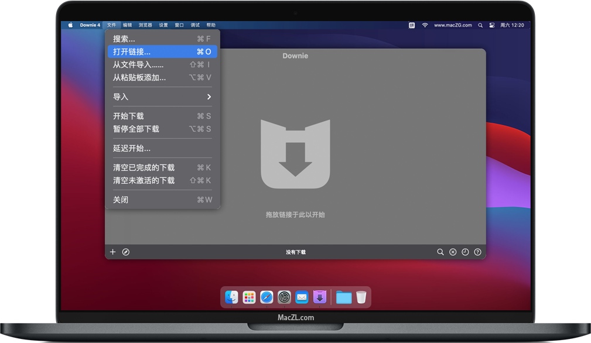This screenshot has height=343, width=591.
Task: Click the question mark help icon
Action: (477, 252)
